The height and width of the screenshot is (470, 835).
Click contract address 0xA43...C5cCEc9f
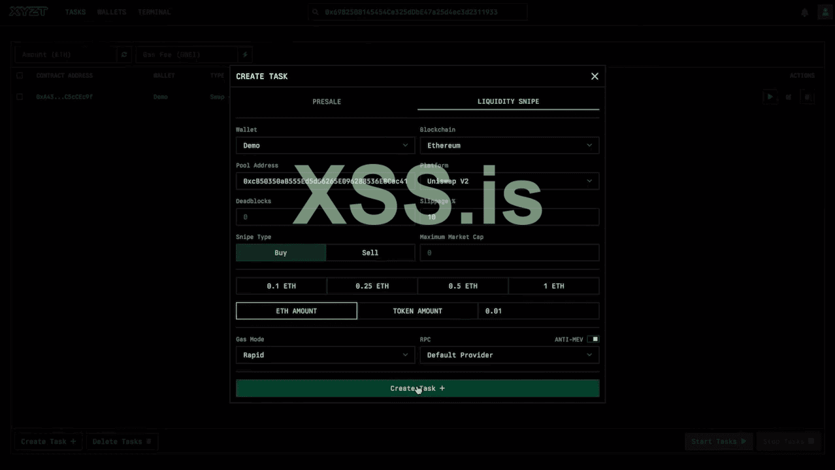click(x=64, y=97)
